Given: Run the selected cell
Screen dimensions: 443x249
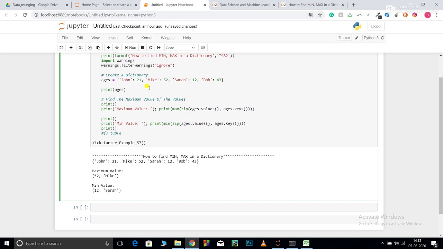Looking at the screenshot, I should click(x=130, y=48).
